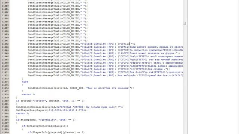Click the "{00FFC3}" color code on line 11664
The image size is (239, 134).
pos(124,50)
